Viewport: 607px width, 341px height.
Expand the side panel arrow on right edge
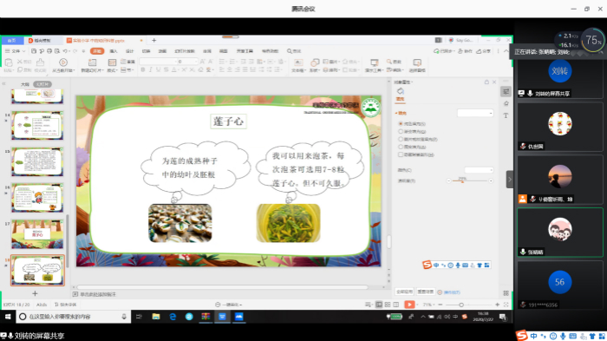[x=510, y=180]
